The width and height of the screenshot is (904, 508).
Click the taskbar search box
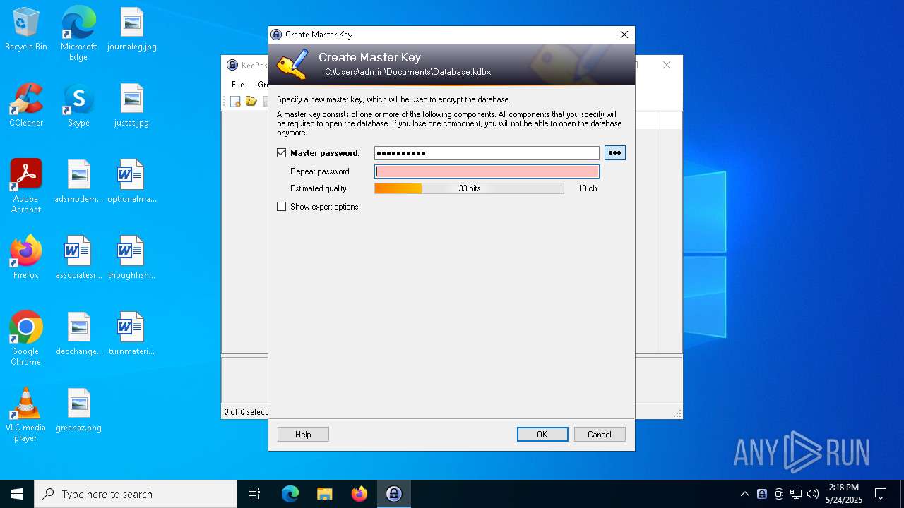(136, 494)
